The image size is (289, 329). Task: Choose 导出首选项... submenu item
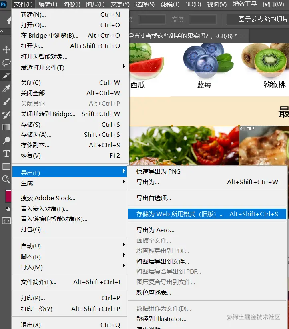click(207, 198)
